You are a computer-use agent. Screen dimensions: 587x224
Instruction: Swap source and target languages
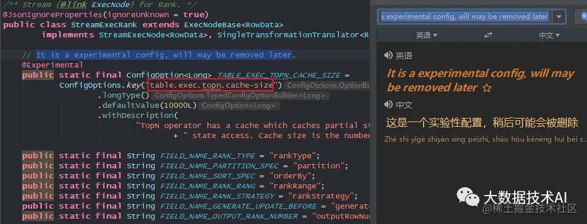point(488,35)
